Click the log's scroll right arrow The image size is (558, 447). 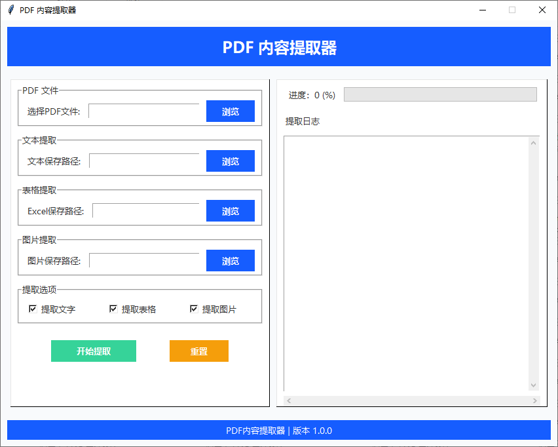[534, 400]
